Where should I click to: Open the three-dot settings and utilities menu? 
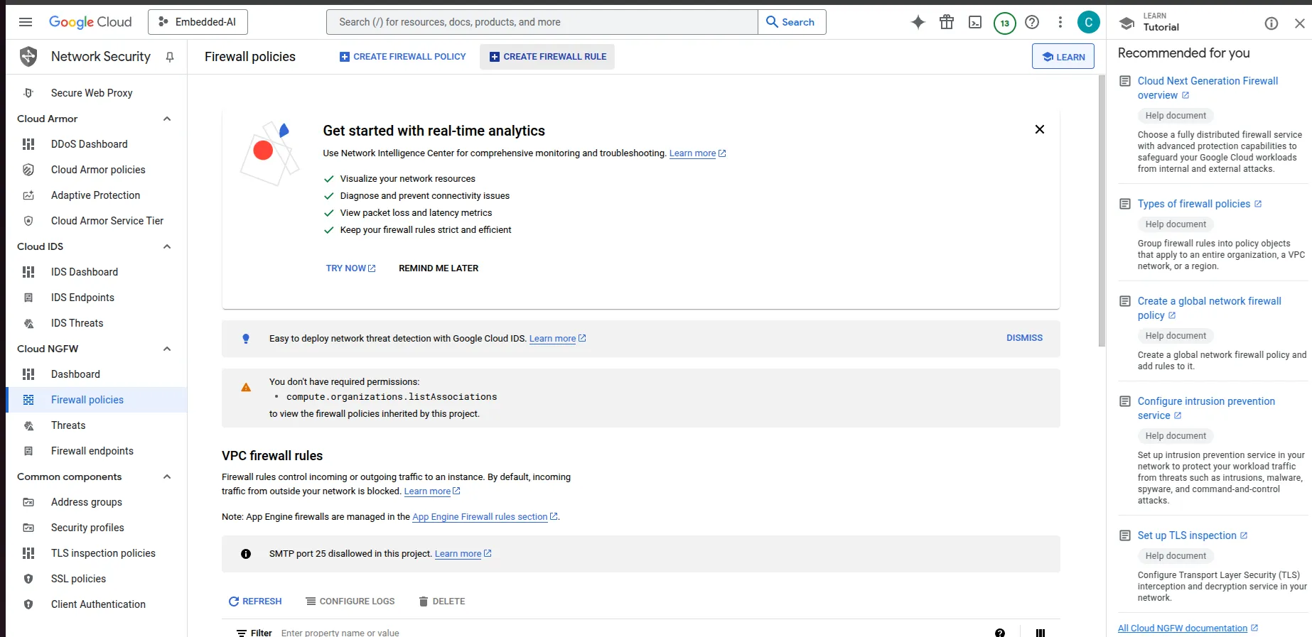1060,22
